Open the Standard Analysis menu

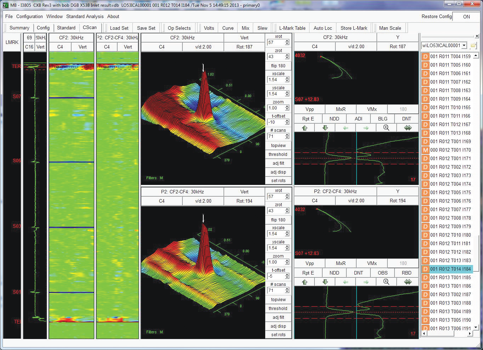[85, 17]
